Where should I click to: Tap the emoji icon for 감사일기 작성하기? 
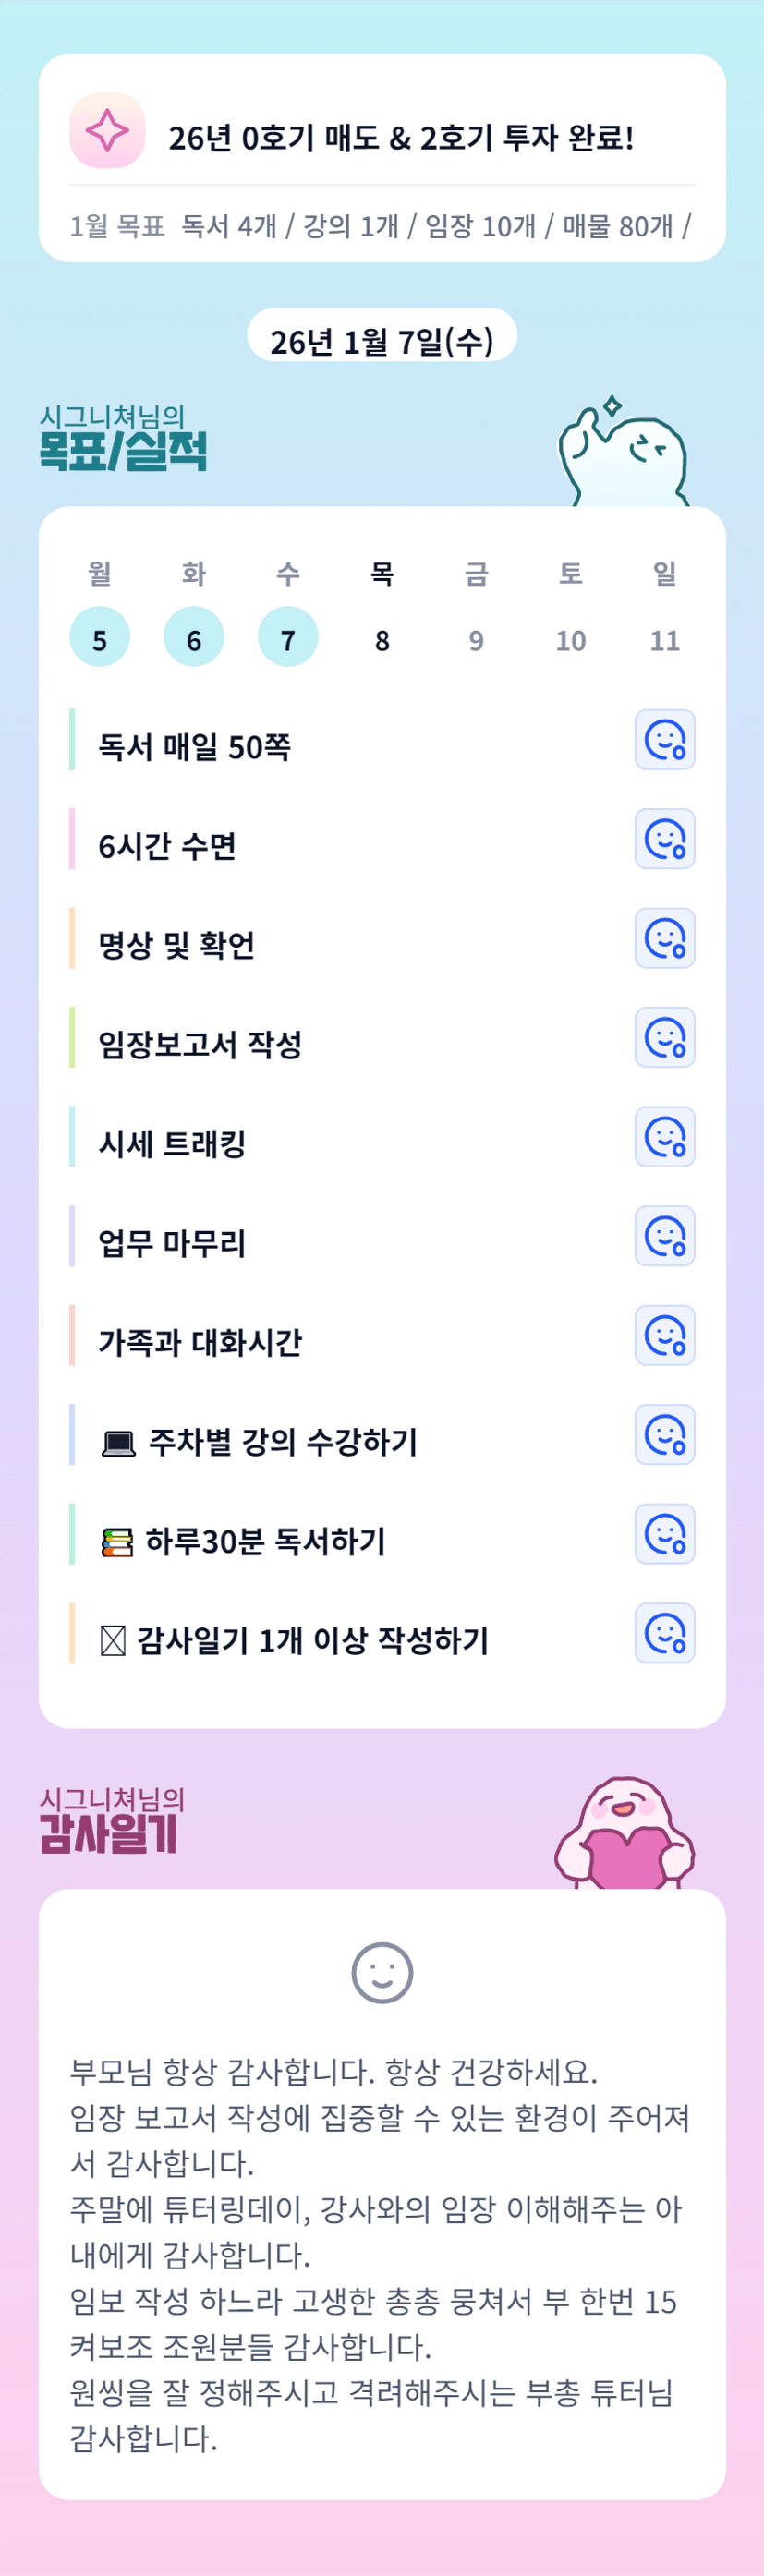pyautogui.click(x=664, y=1633)
